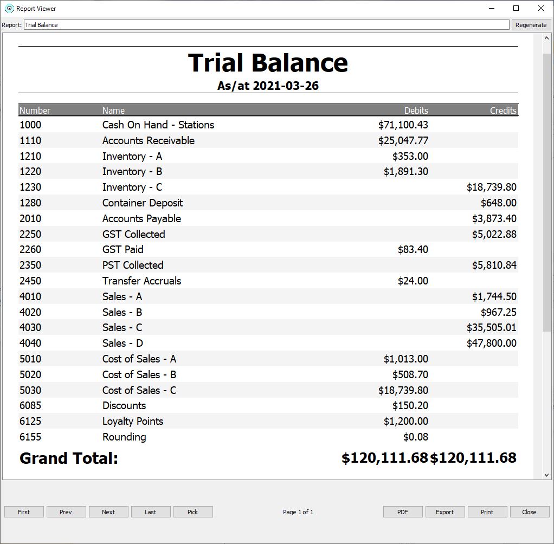The height and width of the screenshot is (544, 554).
Task: Minimize the Report Viewer window
Action: tap(492, 8)
